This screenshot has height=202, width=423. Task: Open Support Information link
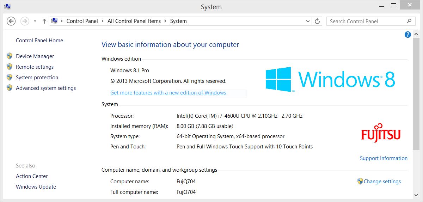click(x=384, y=158)
